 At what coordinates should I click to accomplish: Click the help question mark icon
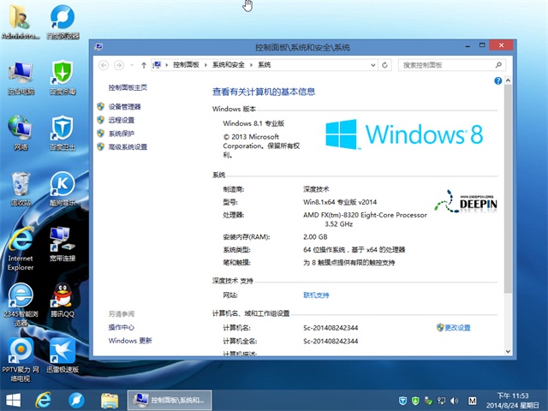coord(497,80)
